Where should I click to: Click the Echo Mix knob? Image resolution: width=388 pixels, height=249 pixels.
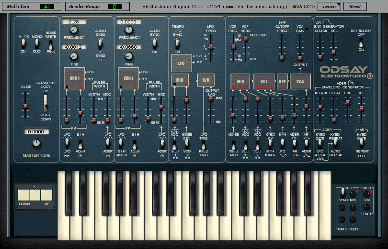(353, 195)
